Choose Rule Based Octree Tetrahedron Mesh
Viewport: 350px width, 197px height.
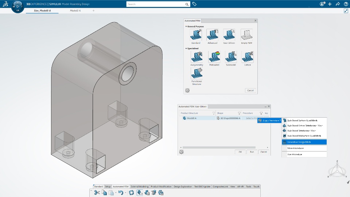click(x=304, y=126)
